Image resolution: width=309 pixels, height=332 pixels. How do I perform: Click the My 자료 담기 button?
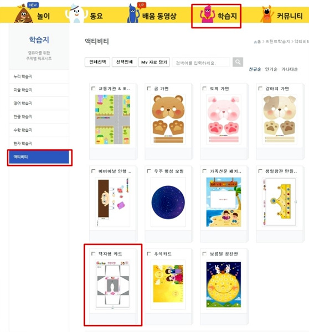(x=154, y=62)
